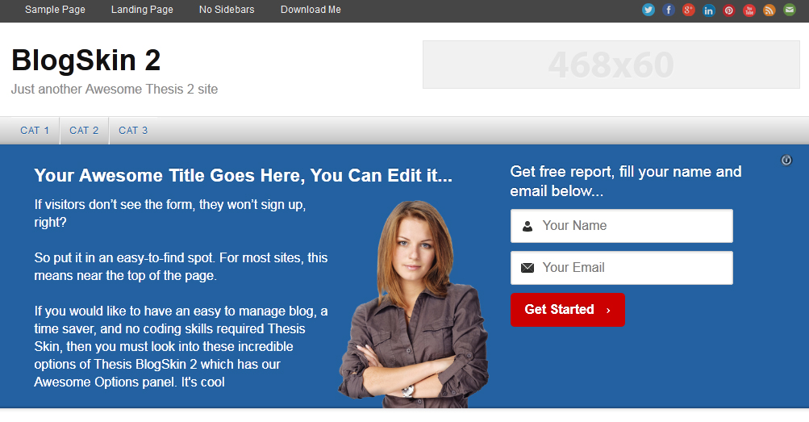Close the blue opt-in panel with power icon
The height and width of the screenshot is (422, 809).
[786, 161]
